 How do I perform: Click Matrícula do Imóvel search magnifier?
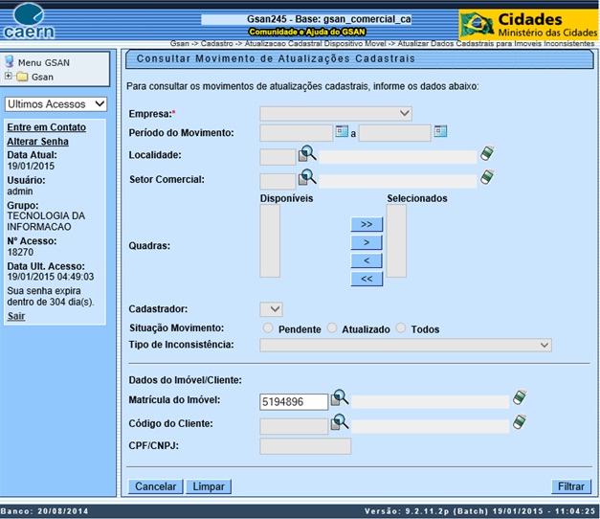click(x=340, y=399)
